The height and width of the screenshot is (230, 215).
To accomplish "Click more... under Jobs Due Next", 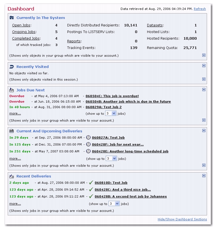I will tap(15, 113).
